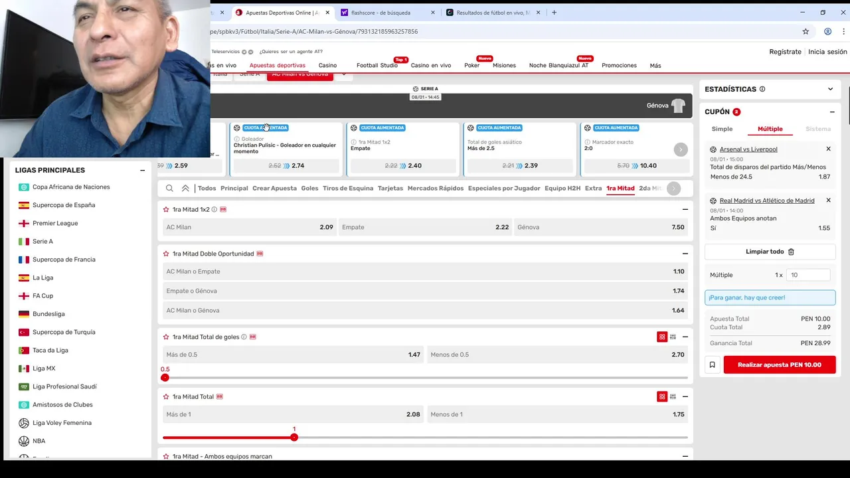Image resolution: width=850 pixels, height=478 pixels.
Task: Switch 1ra Mitad Total de goles to slider view
Action: tap(673, 337)
